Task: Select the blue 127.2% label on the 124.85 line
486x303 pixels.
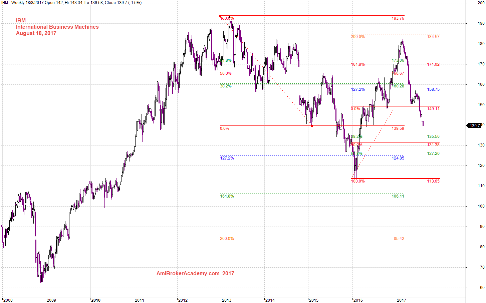Action: pos(227,158)
